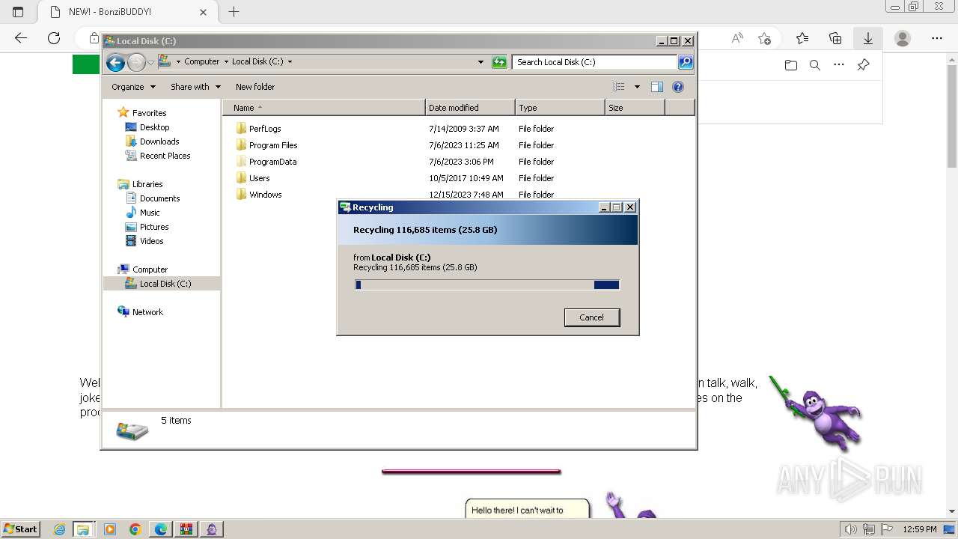Open Edge Collections icon
The image size is (958, 539).
tap(835, 38)
